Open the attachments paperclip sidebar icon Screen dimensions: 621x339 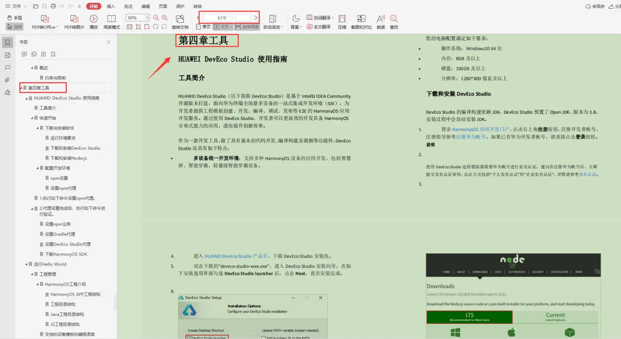pos(7,80)
